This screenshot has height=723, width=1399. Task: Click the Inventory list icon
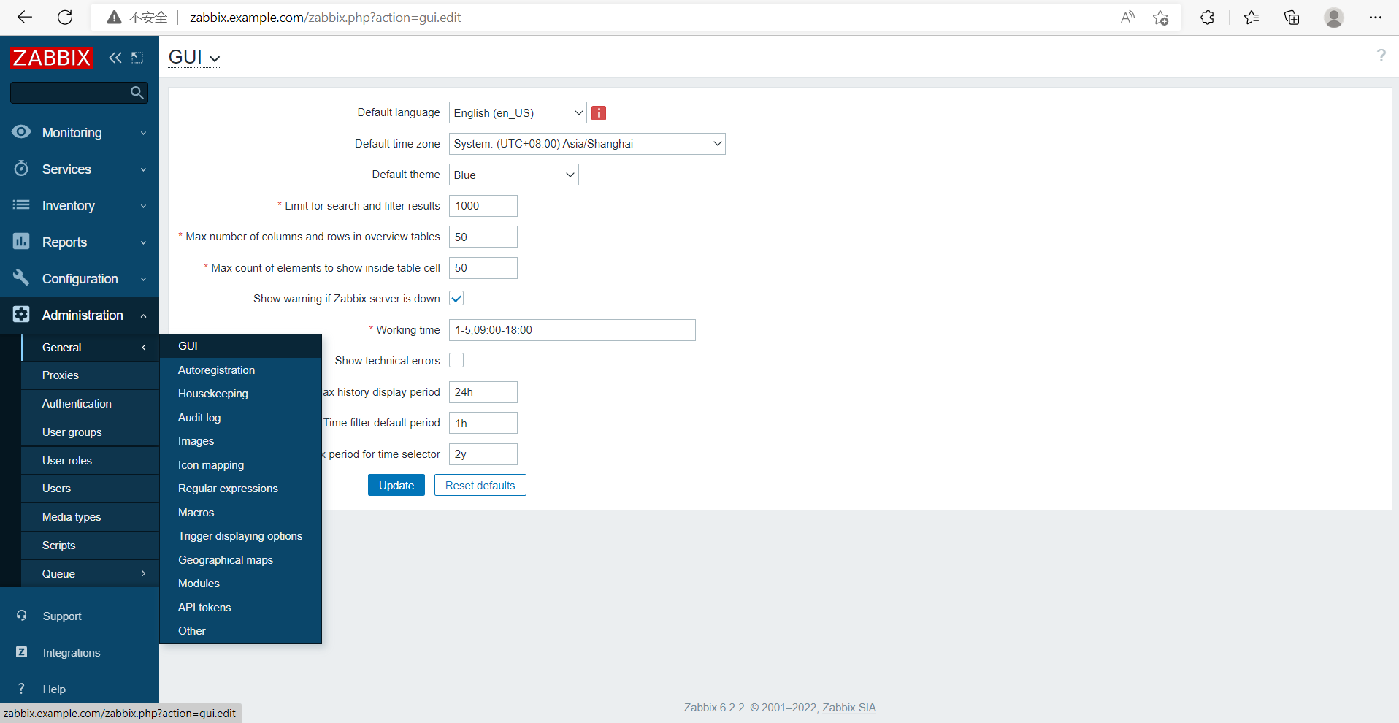tap(21, 205)
